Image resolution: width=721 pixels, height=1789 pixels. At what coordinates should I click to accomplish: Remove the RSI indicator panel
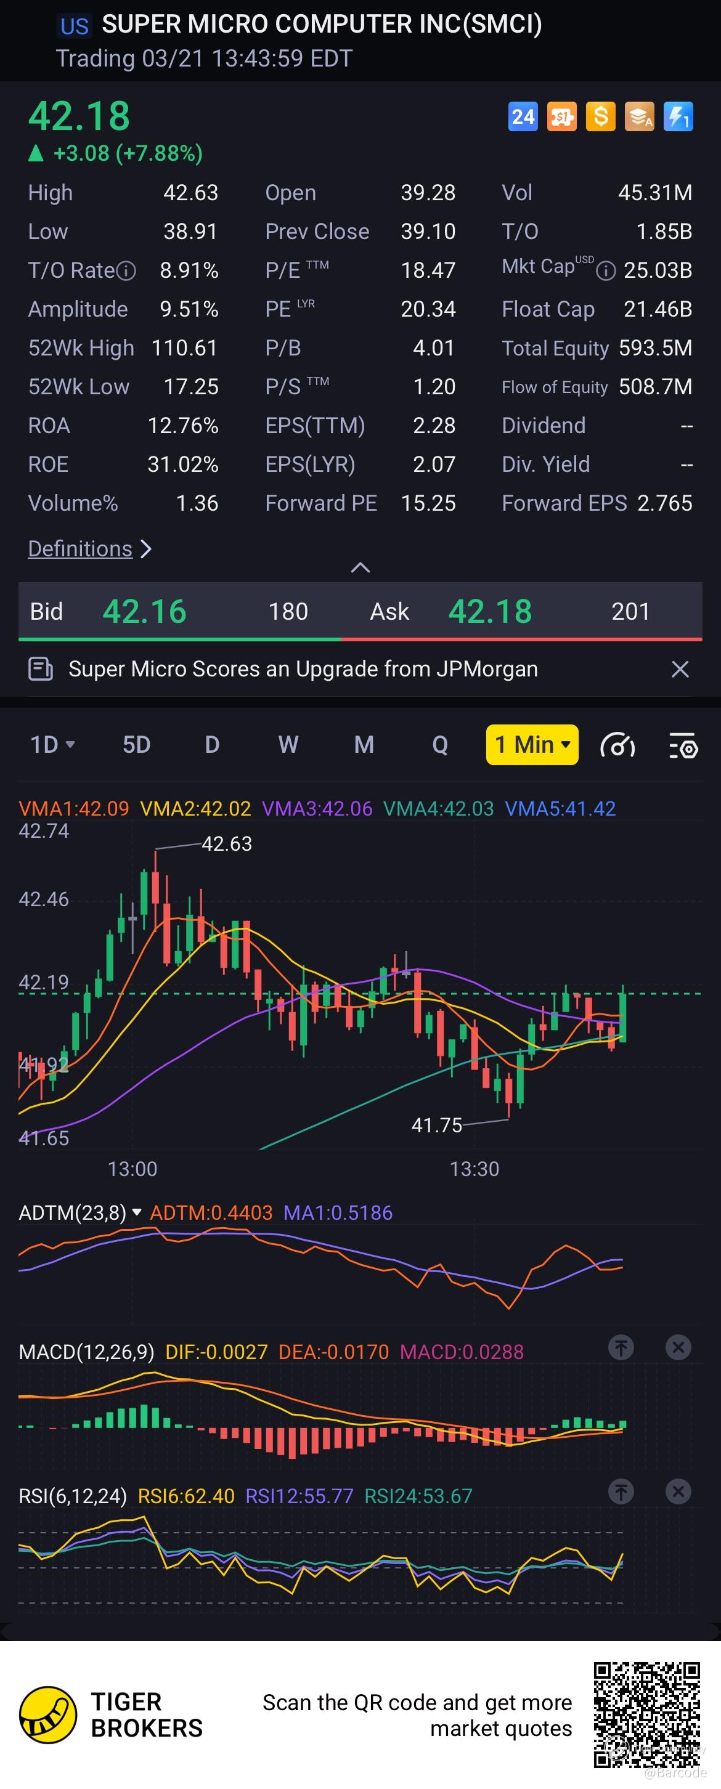(678, 1491)
